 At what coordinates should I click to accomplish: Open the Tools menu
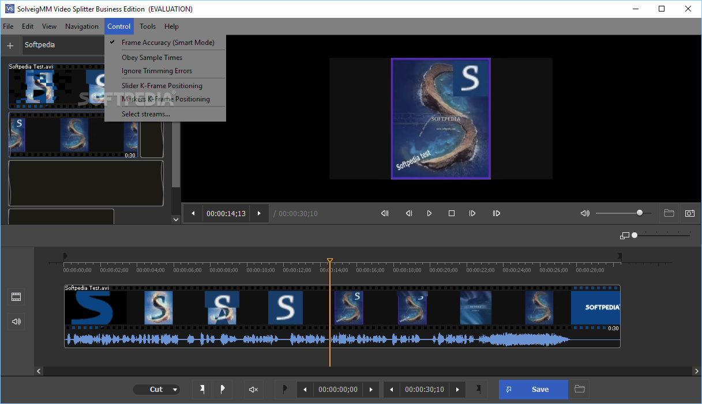pyautogui.click(x=148, y=27)
